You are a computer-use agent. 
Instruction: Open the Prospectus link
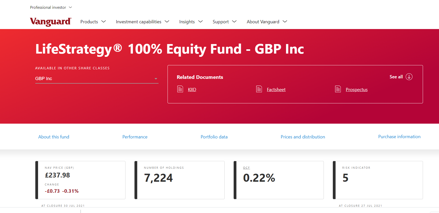(356, 90)
